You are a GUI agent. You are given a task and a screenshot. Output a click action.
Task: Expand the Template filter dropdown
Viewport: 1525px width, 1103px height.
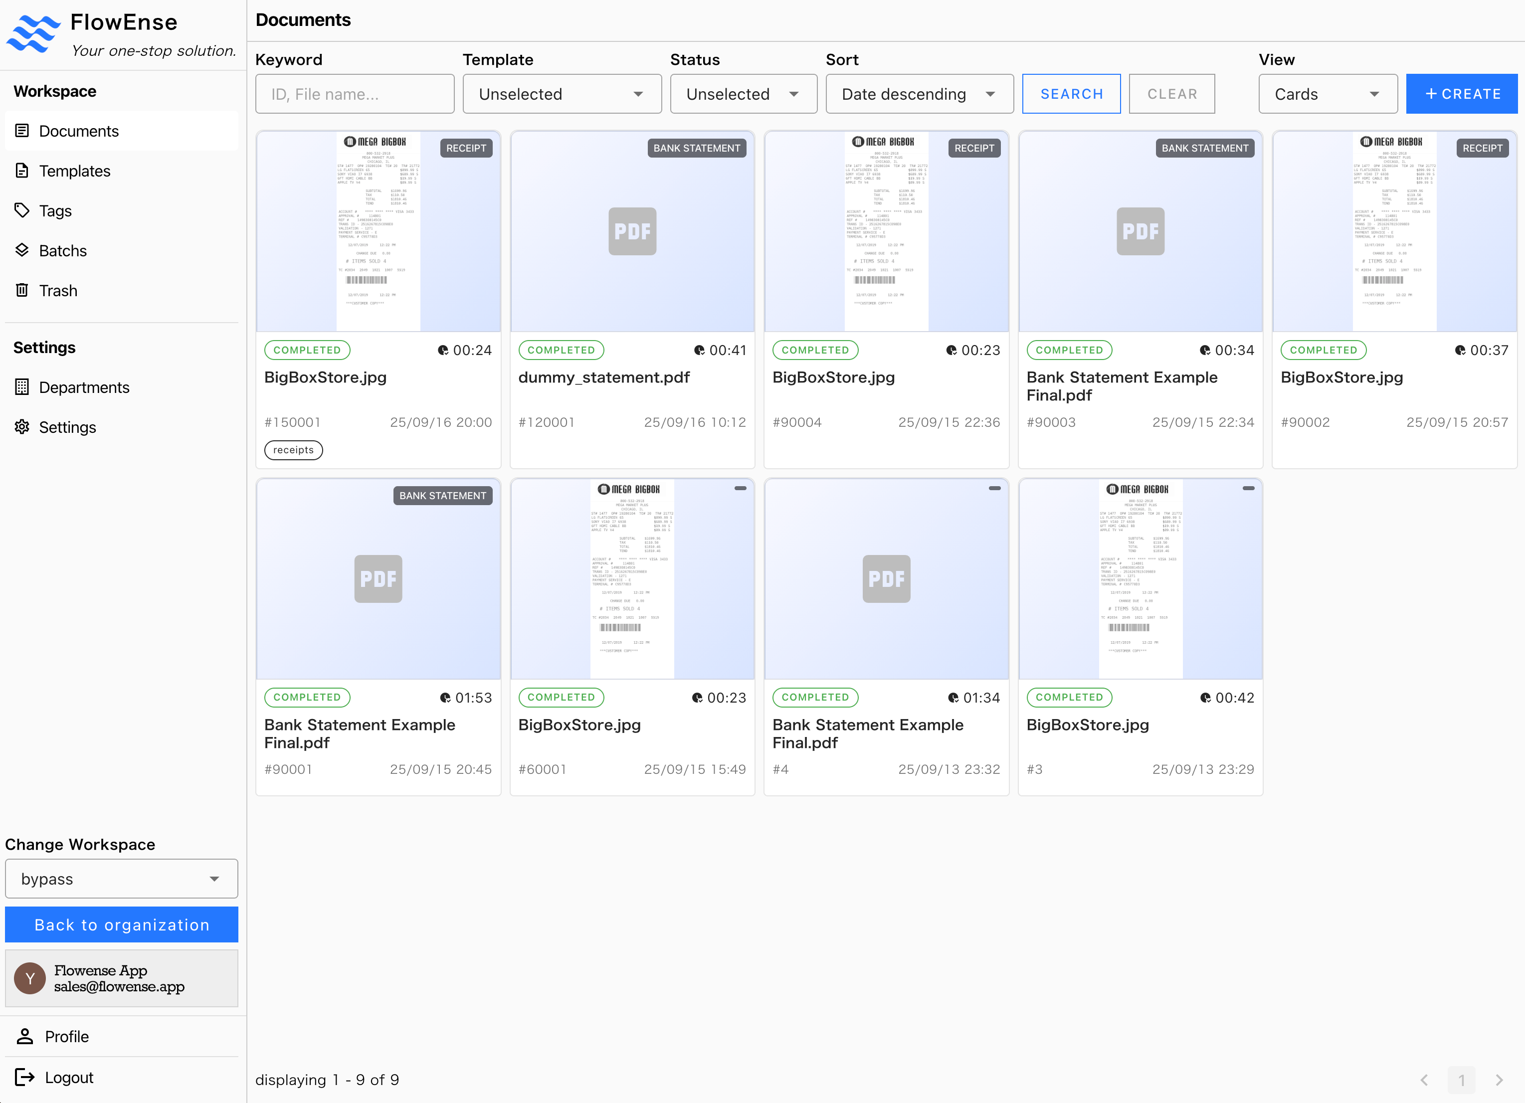(562, 94)
